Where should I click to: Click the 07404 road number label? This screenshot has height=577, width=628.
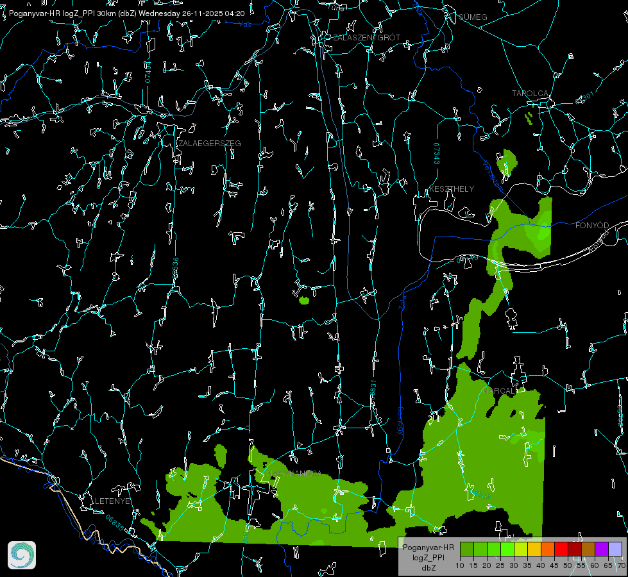[x=148, y=72]
